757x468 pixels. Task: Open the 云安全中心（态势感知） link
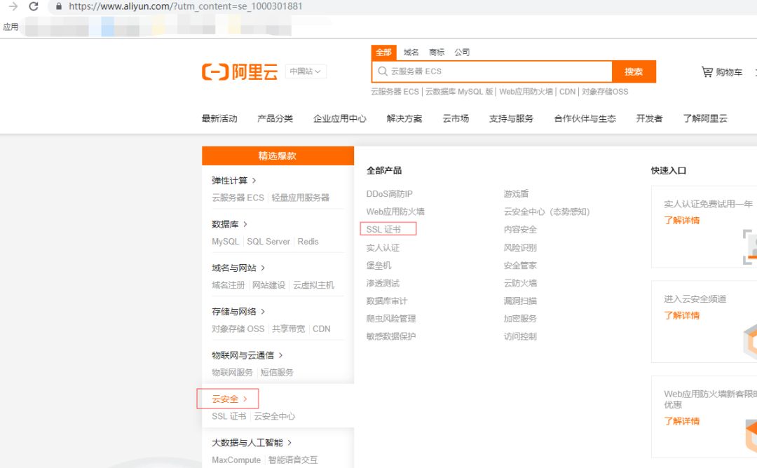coord(547,212)
